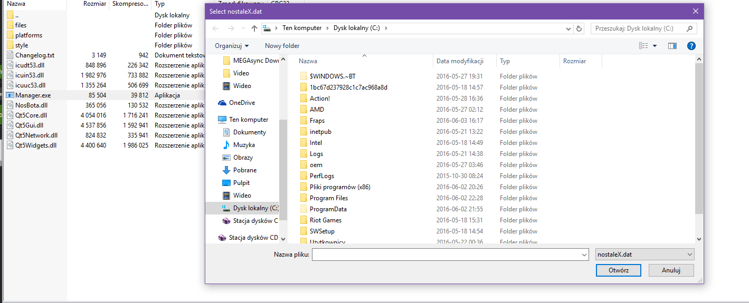This screenshot has width=749, height=303.
Task: Click the file list vertical scrollbar
Action: (x=699, y=138)
